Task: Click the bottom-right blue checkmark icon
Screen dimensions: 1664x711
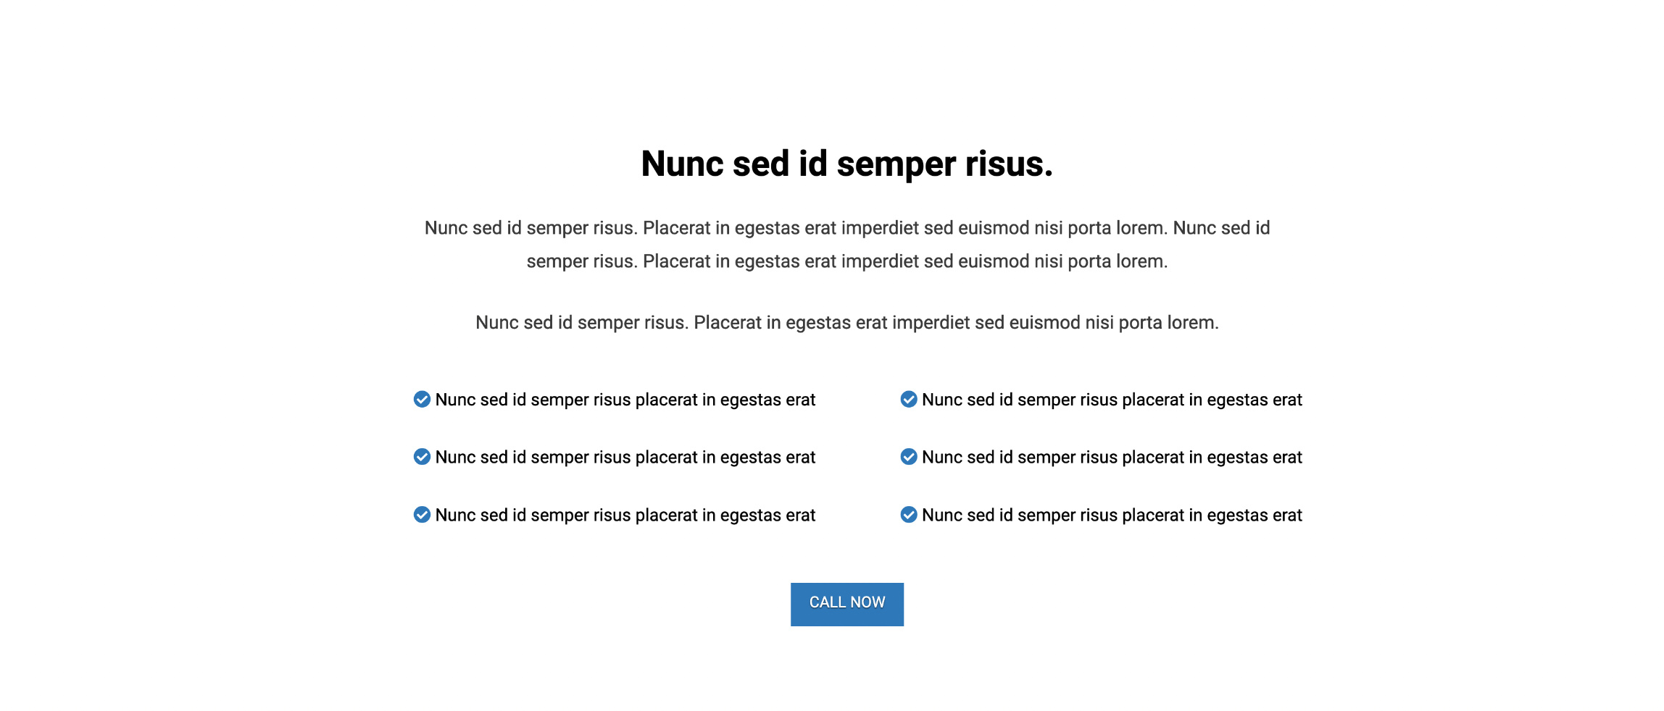Action: pyautogui.click(x=908, y=515)
